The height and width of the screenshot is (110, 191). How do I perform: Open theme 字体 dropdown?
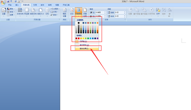[x=11, y=12]
